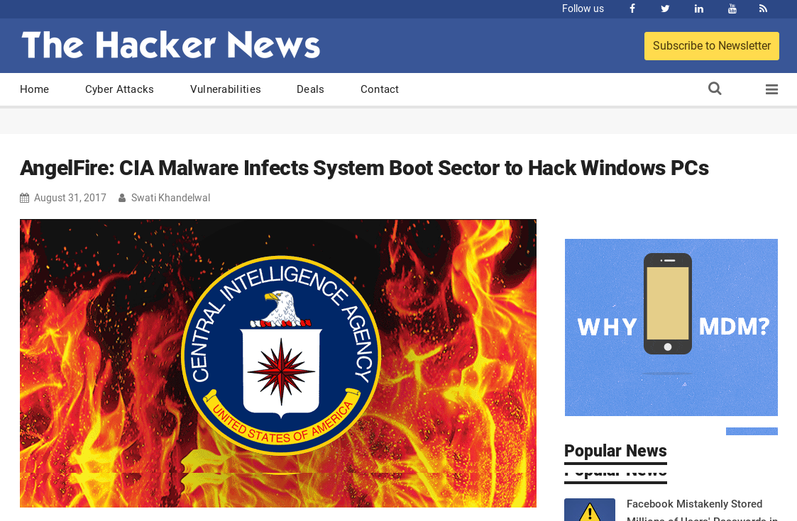Open the LinkedIn follow icon
797x521 pixels.
pos(699,9)
